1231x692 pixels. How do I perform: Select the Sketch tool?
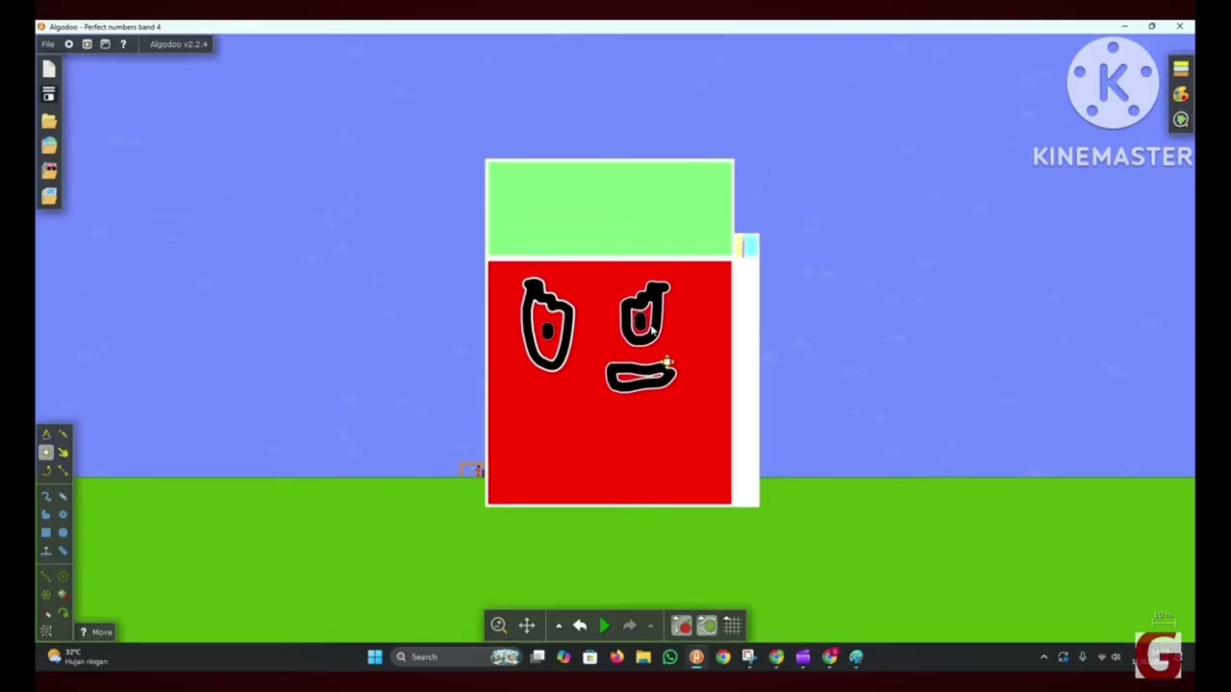(45, 434)
